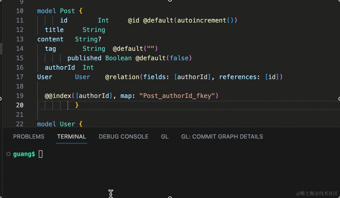This screenshot has height=198, width=340.
Task: Open the GL panel tab
Action: point(165,137)
